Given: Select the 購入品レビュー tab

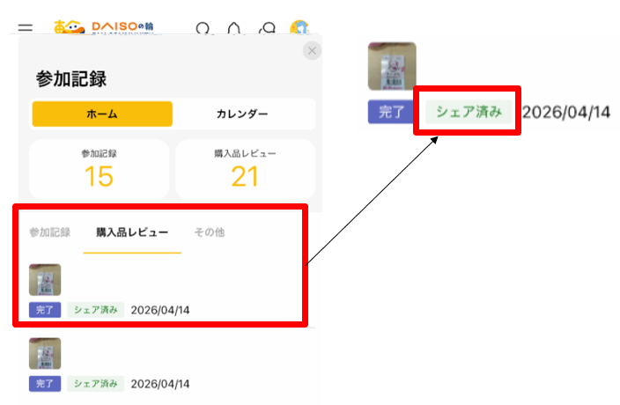Looking at the screenshot, I should 132,232.
